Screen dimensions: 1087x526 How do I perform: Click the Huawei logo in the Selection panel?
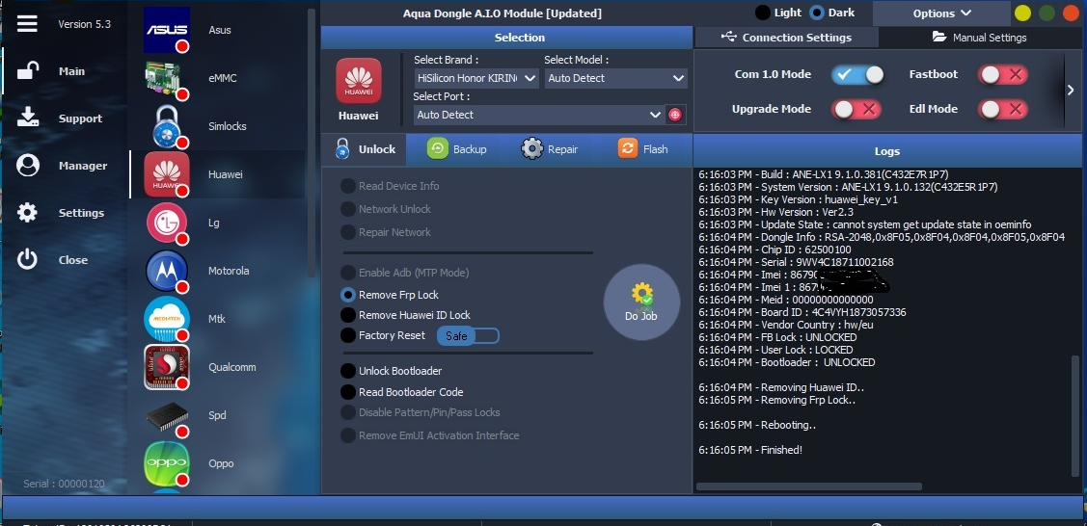pyautogui.click(x=359, y=81)
